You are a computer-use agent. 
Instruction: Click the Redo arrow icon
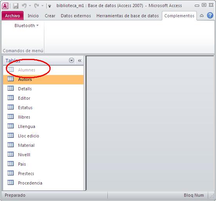pos(36,5)
